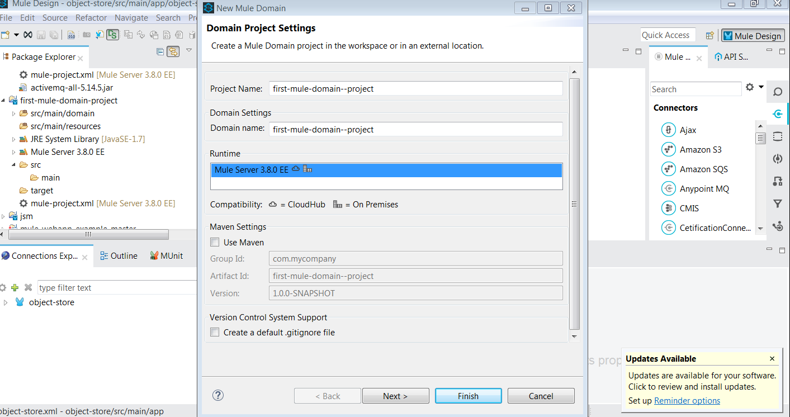Open the Source menu
The image size is (790, 417).
55,18
